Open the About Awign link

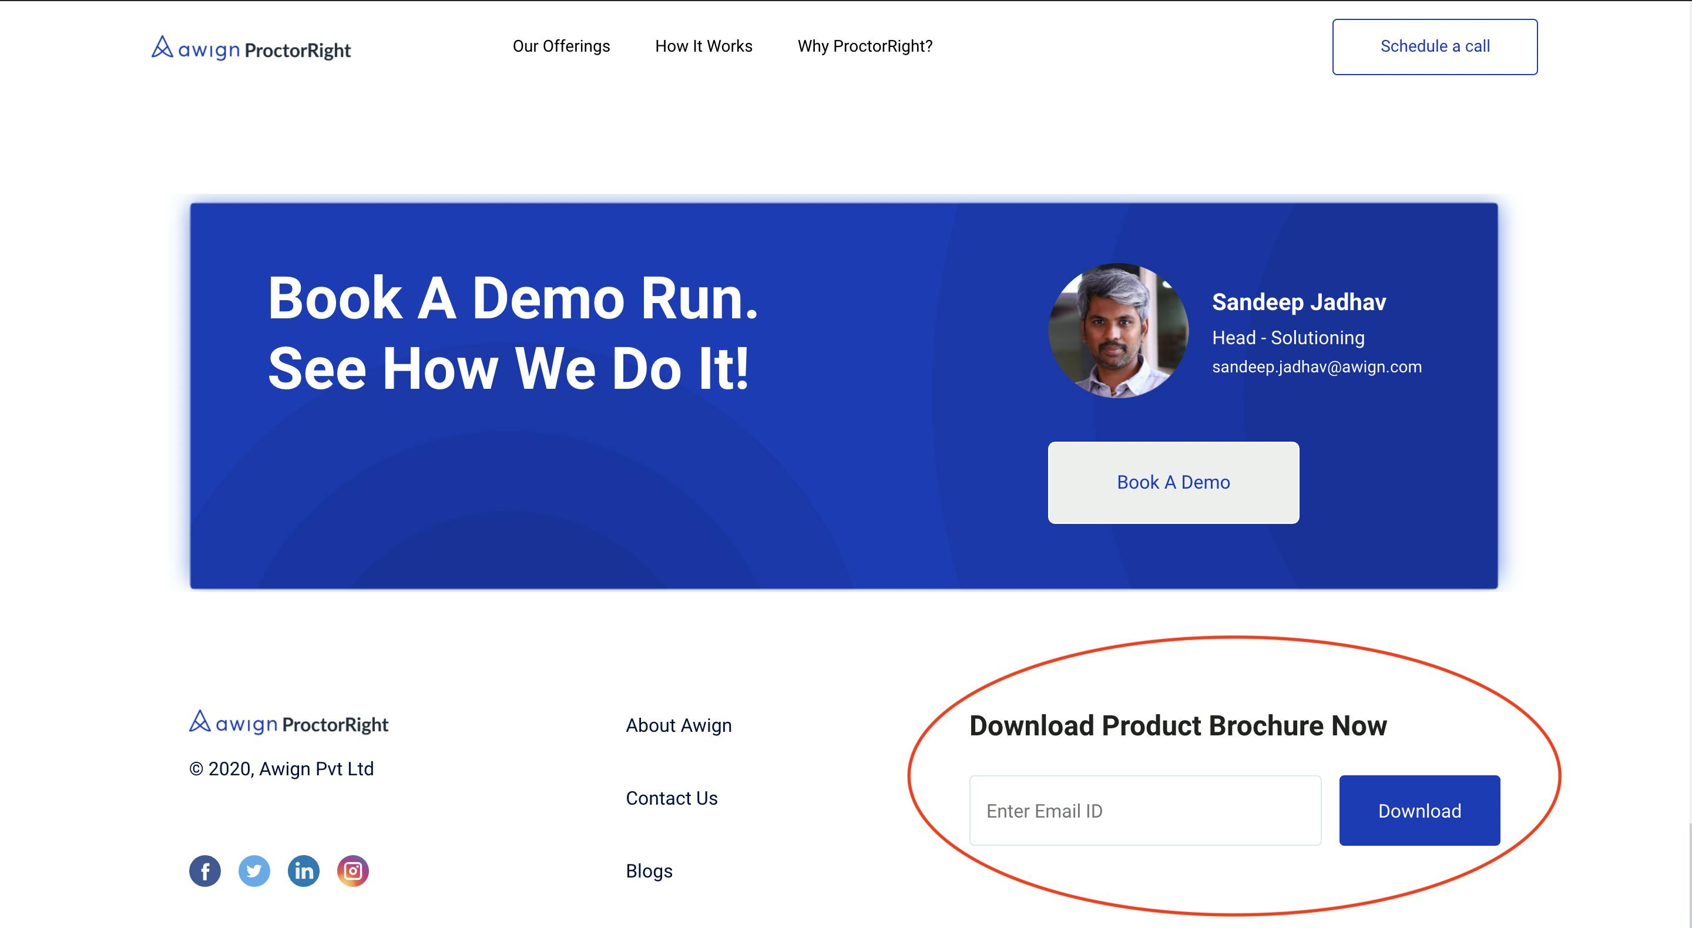[679, 725]
